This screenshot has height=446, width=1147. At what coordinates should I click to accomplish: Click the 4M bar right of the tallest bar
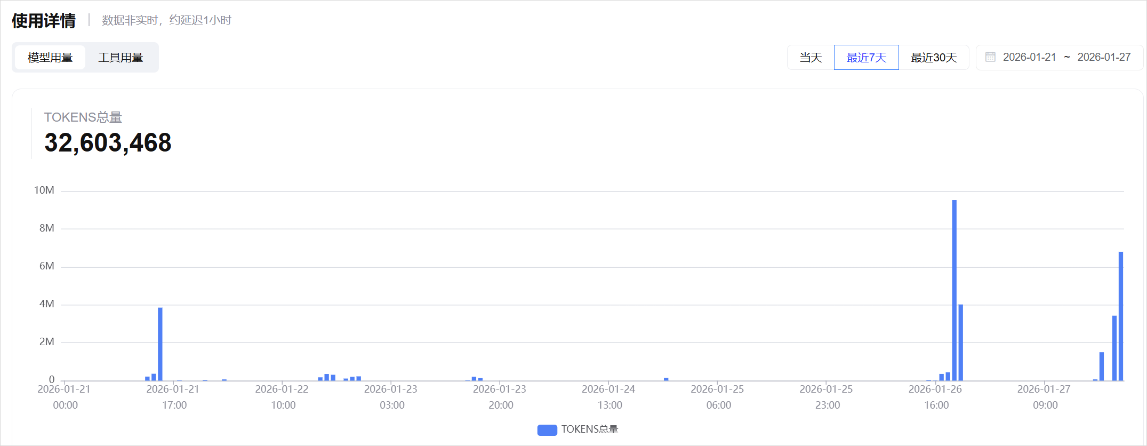(960, 343)
